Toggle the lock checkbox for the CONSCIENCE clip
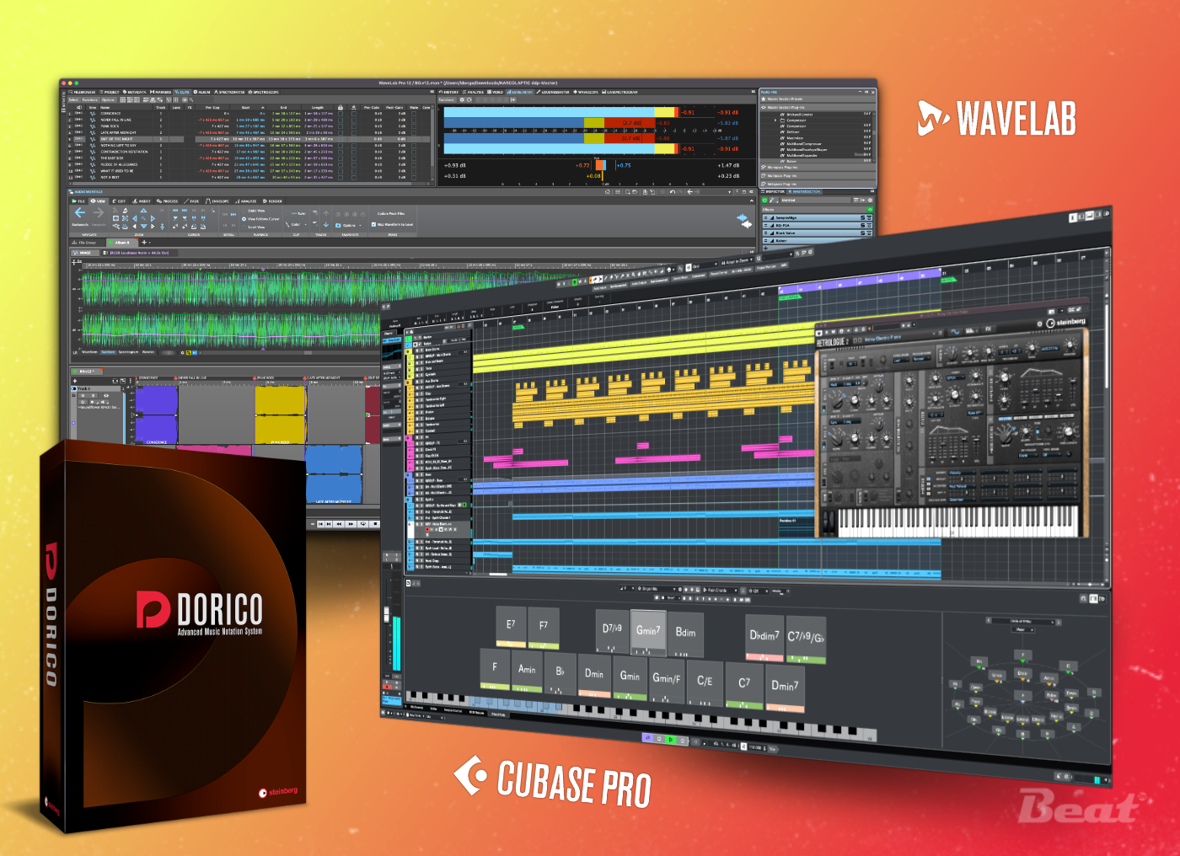Image resolution: width=1180 pixels, height=856 pixels. click(x=341, y=114)
